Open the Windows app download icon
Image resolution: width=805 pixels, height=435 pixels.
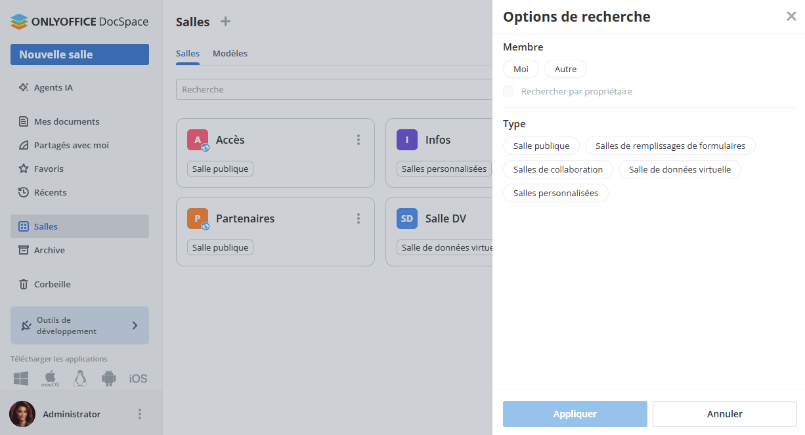tap(21, 379)
